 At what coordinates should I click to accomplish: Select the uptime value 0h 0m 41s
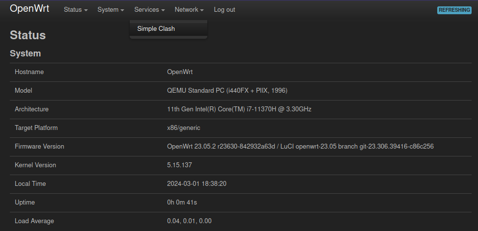click(182, 203)
